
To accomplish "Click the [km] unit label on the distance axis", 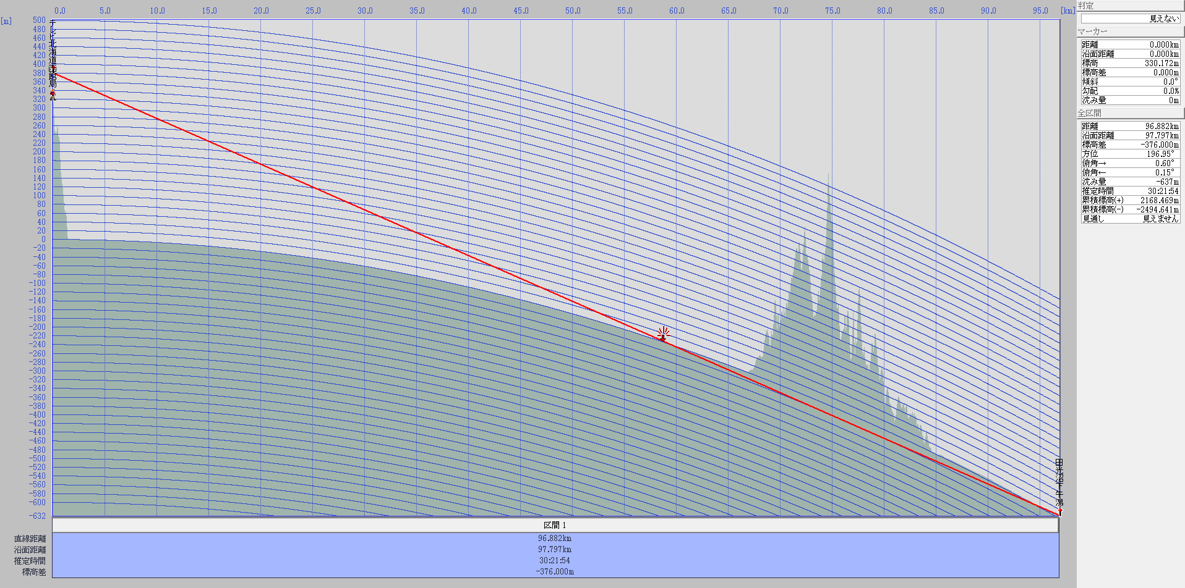I will (x=1067, y=10).
